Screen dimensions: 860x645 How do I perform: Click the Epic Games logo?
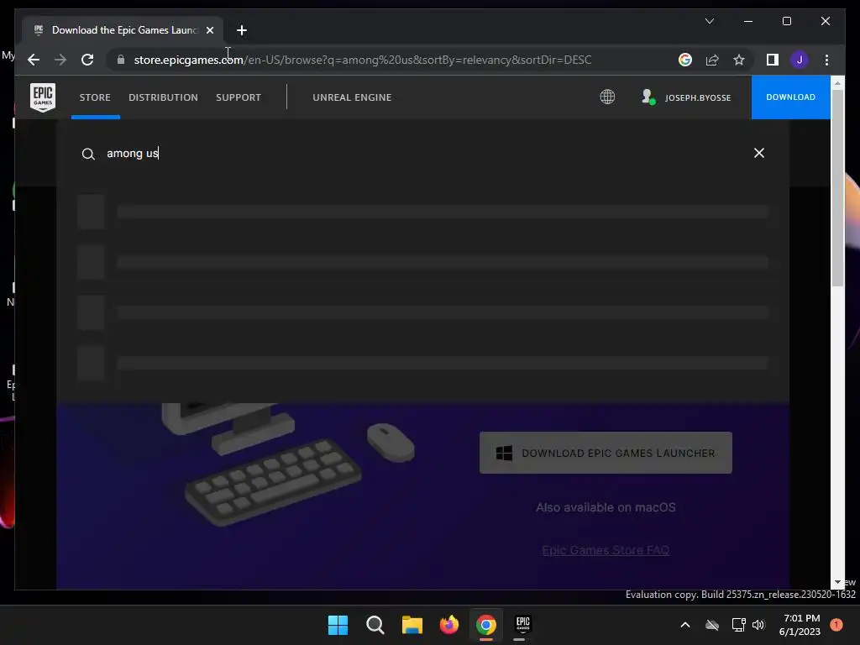(43, 97)
